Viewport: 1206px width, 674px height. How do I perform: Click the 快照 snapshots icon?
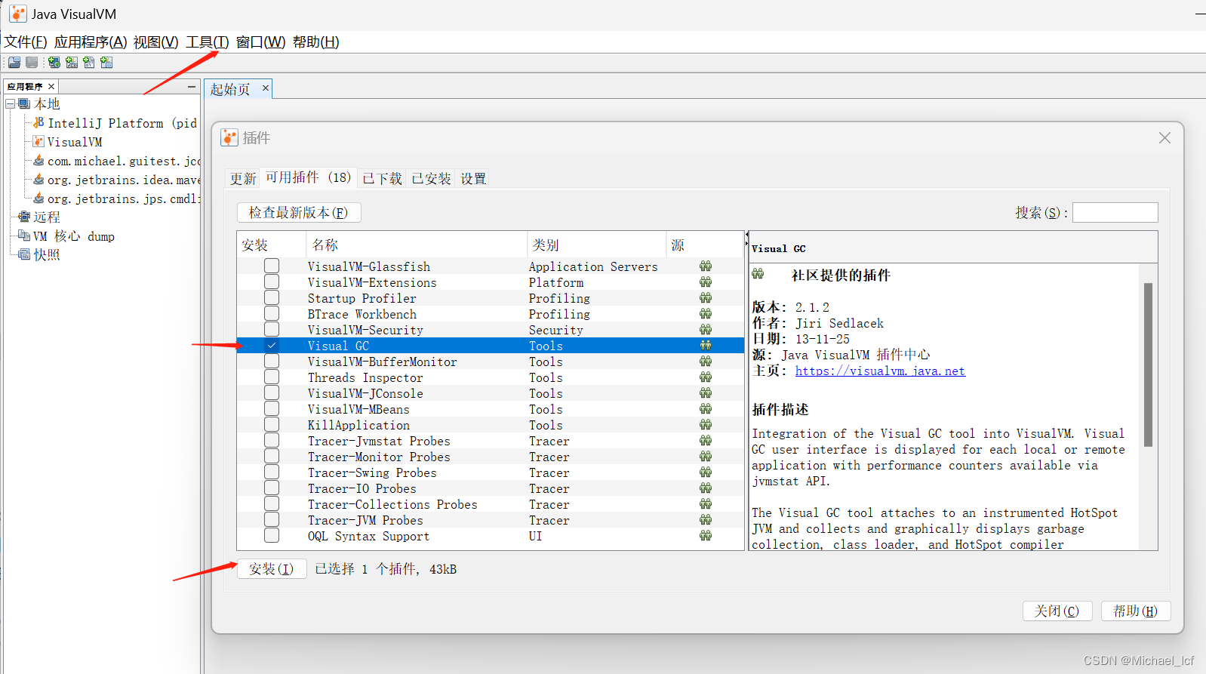pos(24,254)
